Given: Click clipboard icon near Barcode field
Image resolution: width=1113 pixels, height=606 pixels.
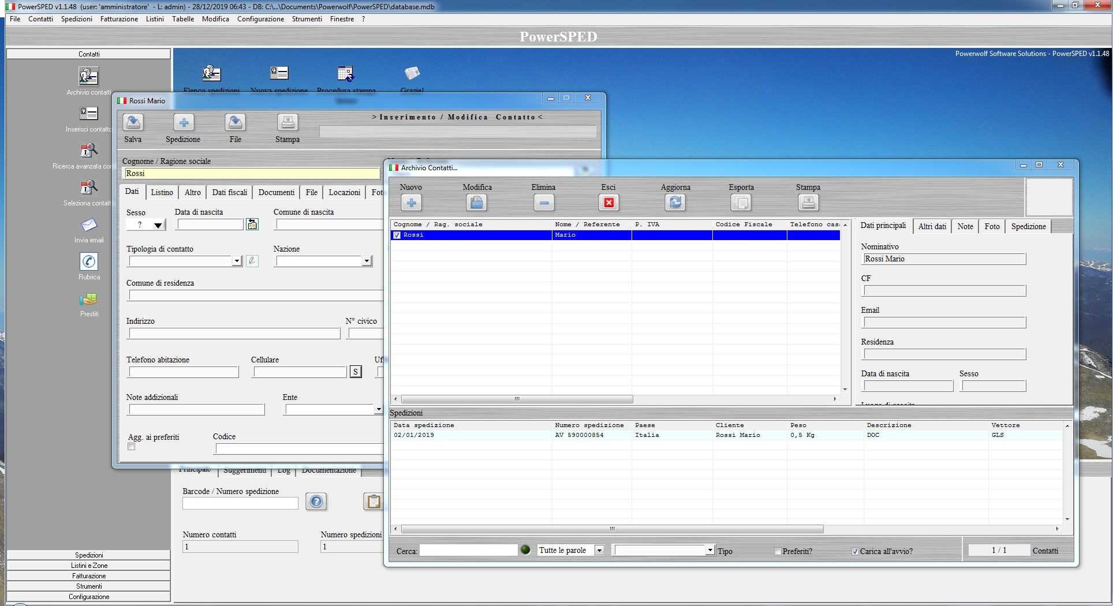Looking at the screenshot, I should tap(374, 502).
